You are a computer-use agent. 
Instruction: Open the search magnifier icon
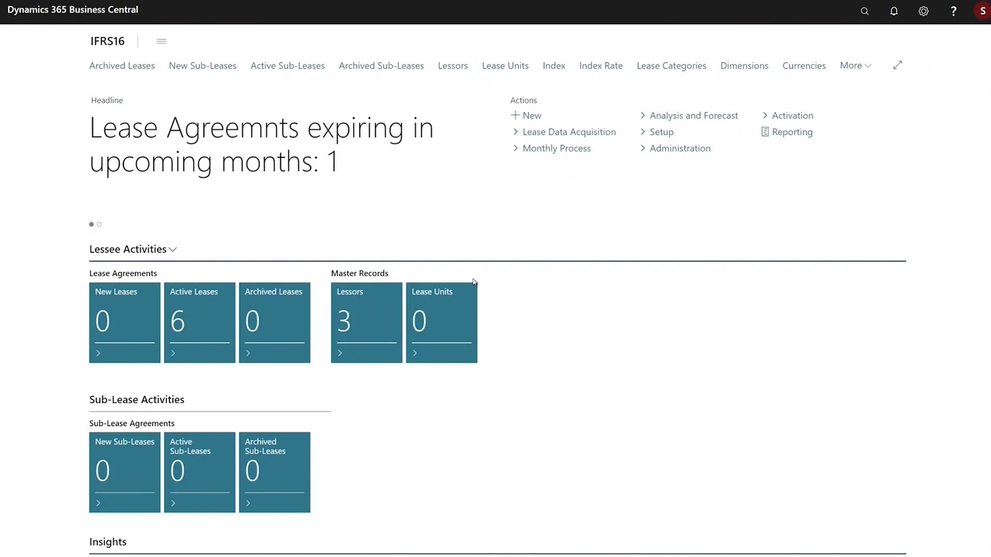coord(865,11)
